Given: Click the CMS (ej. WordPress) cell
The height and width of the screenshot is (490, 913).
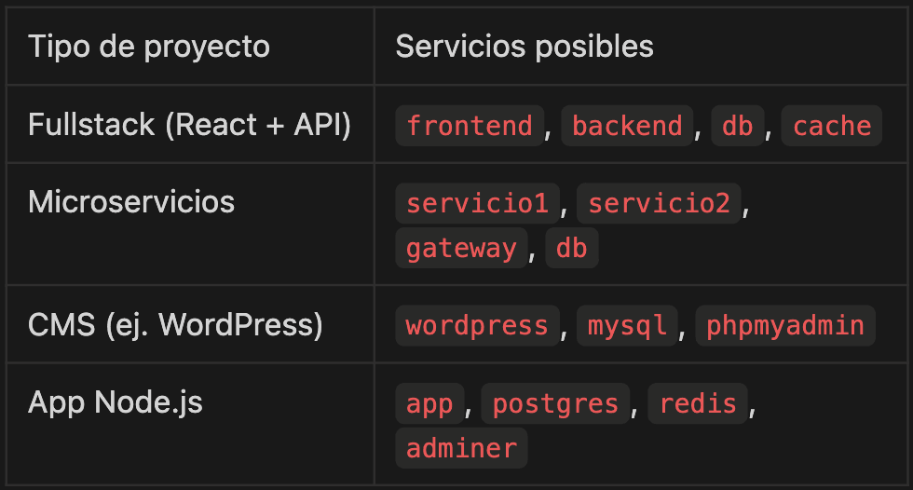Looking at the screenshot, I should pyautogui.click(x=176, y=325).
